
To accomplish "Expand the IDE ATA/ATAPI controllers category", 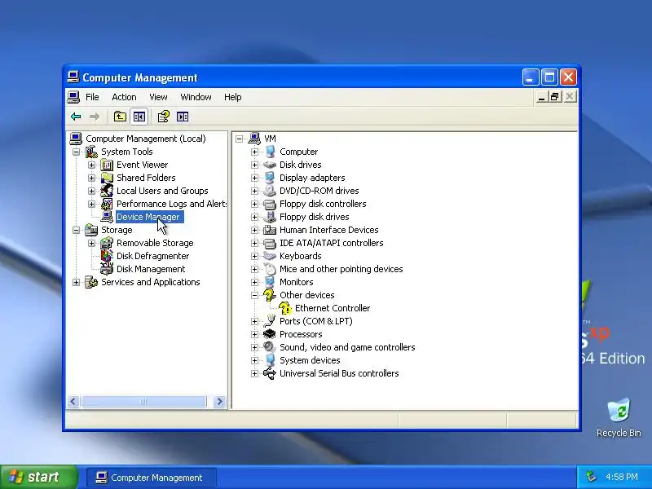I will pos(254,243).
